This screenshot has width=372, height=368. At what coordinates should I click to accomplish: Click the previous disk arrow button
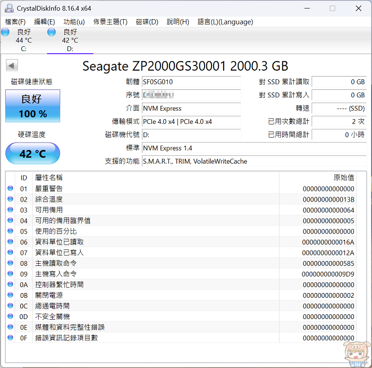(12, 65)
